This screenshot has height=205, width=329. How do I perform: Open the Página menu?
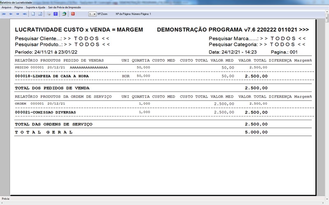[x=19, y=7]
